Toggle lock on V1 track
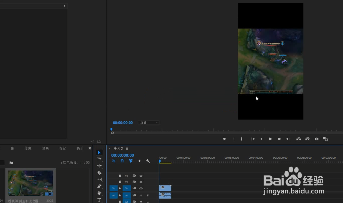Viewport: 343px width, 203px height. pyautogui.click(x=120, y=188)
